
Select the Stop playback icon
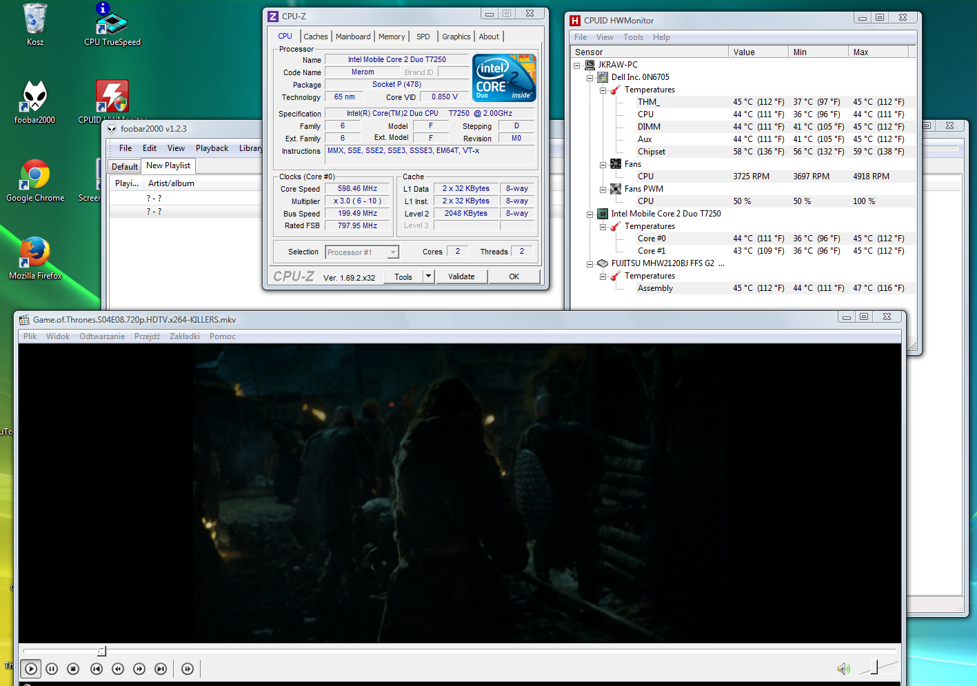[73, 668]
